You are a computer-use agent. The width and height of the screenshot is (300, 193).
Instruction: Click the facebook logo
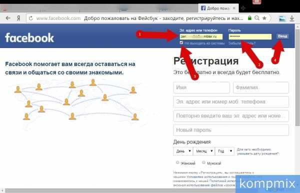tap(29, 37)
